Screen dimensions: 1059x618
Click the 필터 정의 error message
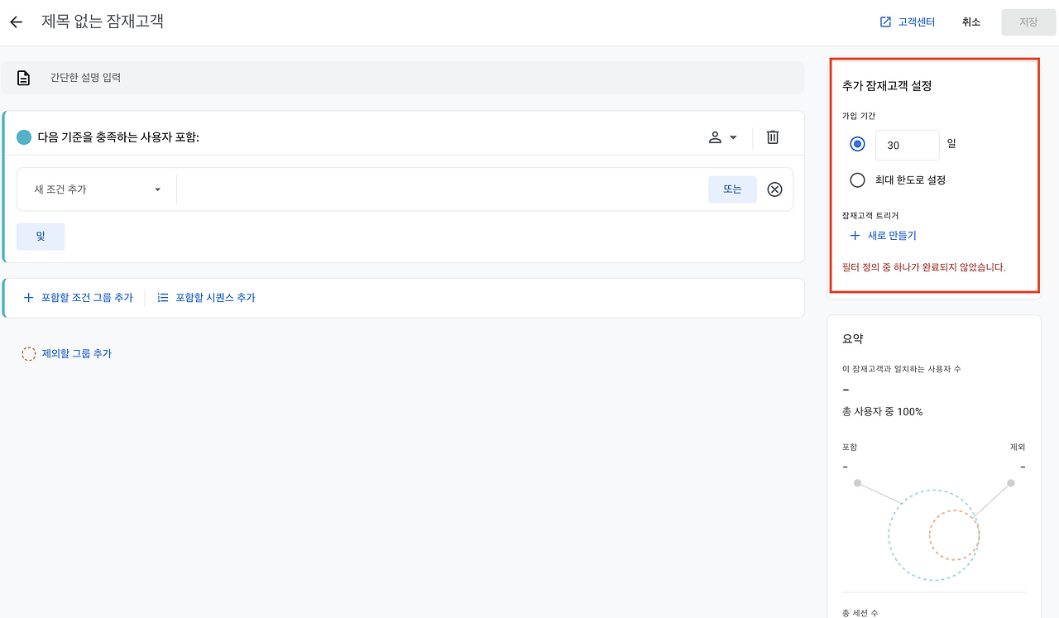(x=923, y=267)
